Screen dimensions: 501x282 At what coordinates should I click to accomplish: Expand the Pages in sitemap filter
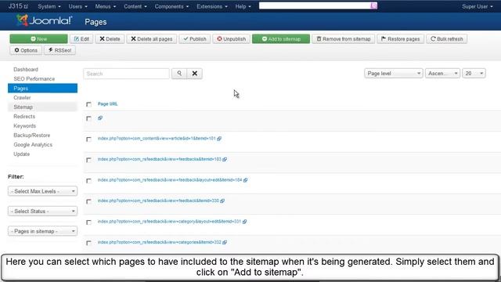tap(42, 231)
